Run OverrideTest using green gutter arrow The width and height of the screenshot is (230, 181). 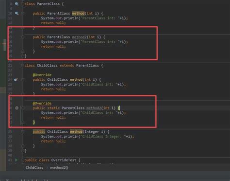pos(16,160)
